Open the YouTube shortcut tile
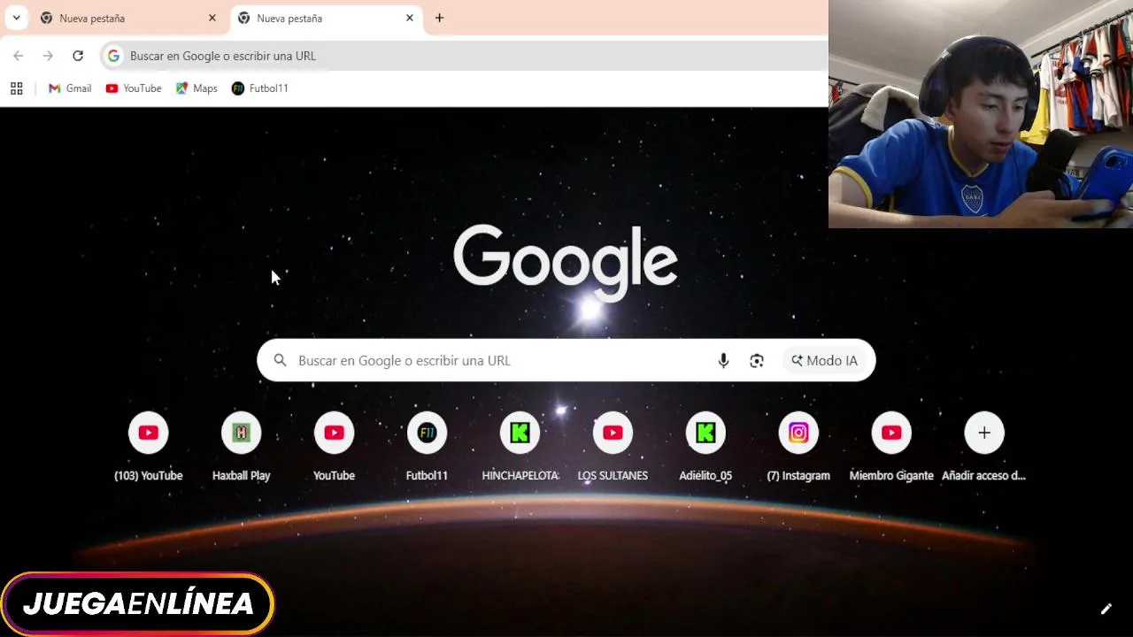Image resolution: width=1133 pixels, height=637 pixels. (335, 446)
